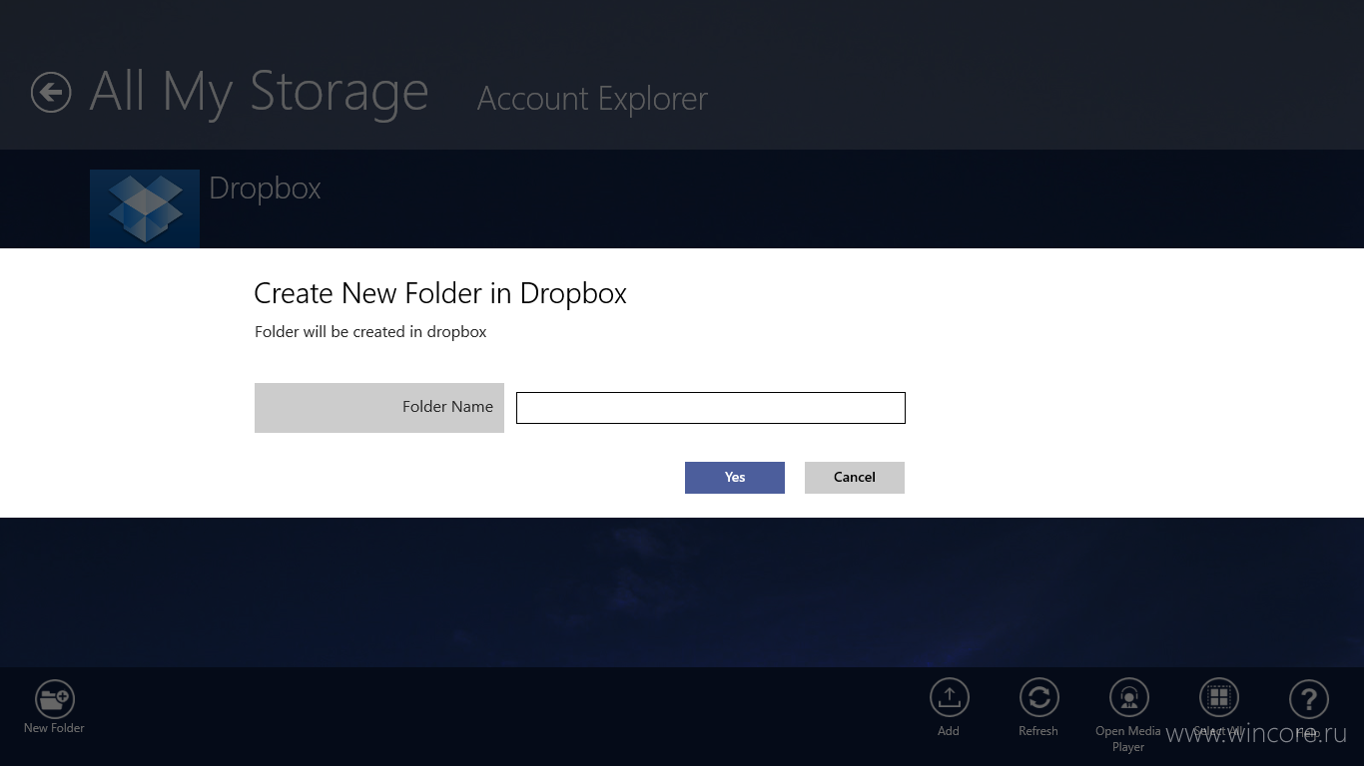Screen dimensions: 1364x766
Task: Click the New Folder icon in app bar
Action: coord(55,698)
